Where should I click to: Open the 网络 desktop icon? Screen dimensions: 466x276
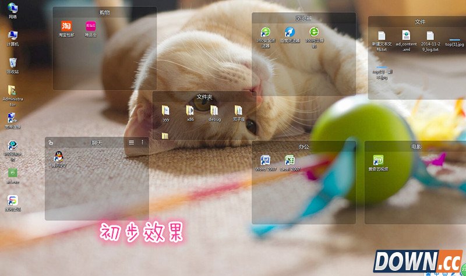tap(12, 8)
